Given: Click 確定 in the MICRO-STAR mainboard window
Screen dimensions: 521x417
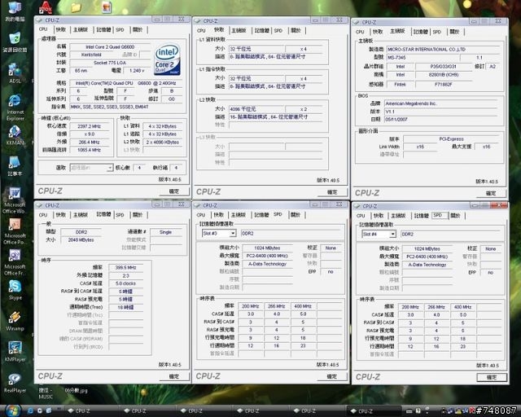Looking at the screenshot, I should click(491, 193).
